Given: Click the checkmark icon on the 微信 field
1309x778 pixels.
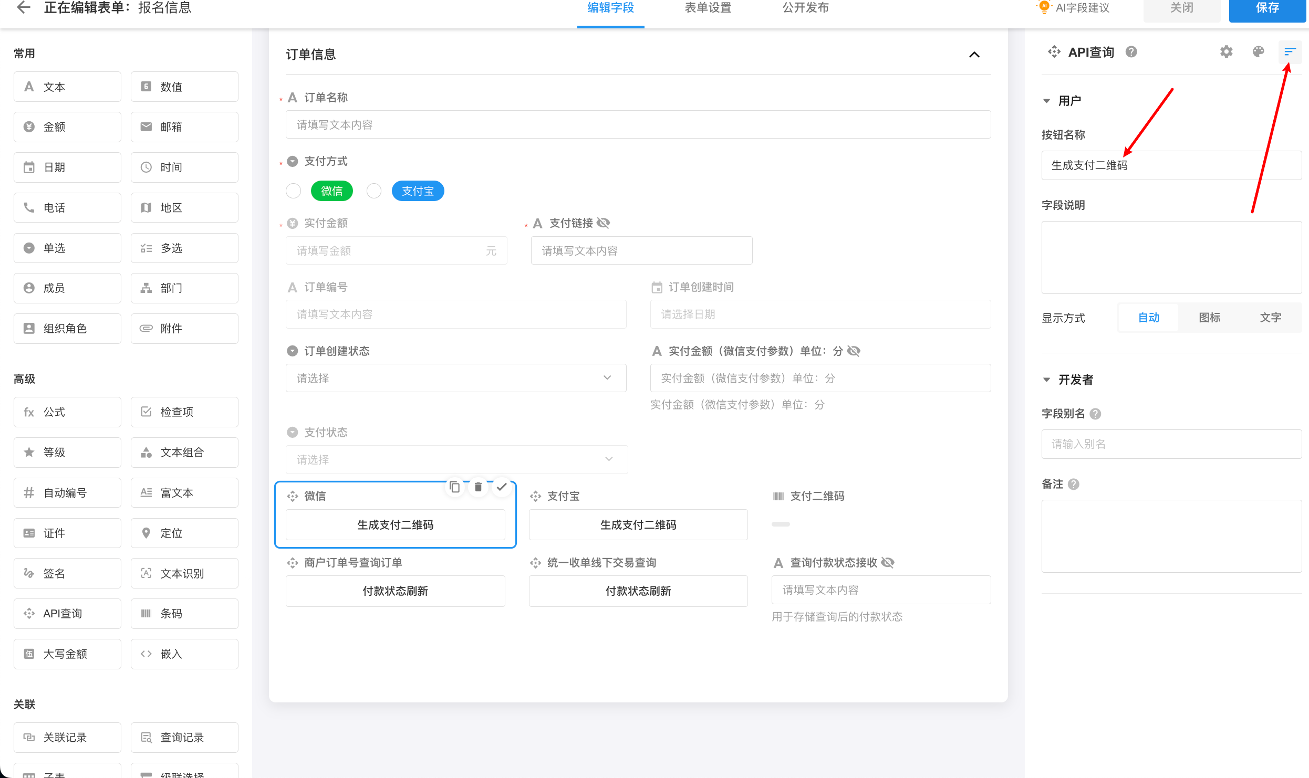Looking at the screenshot, I should [x=502, y=487].
